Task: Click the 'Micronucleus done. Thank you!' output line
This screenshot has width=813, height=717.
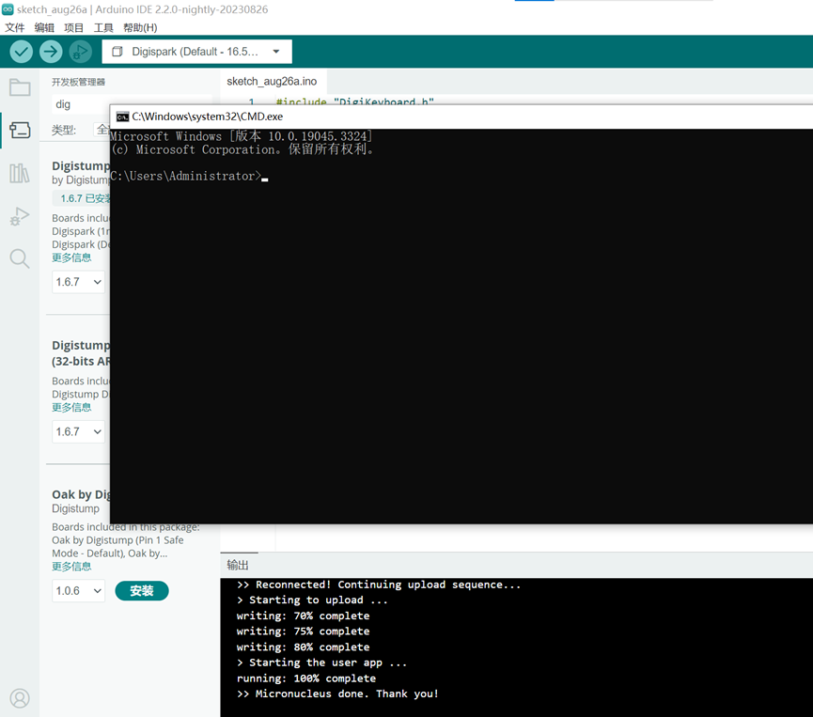Action: click(337, 694)
